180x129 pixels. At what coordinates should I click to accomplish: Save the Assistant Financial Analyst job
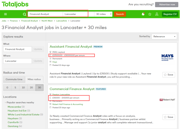(x=169, y=75)
